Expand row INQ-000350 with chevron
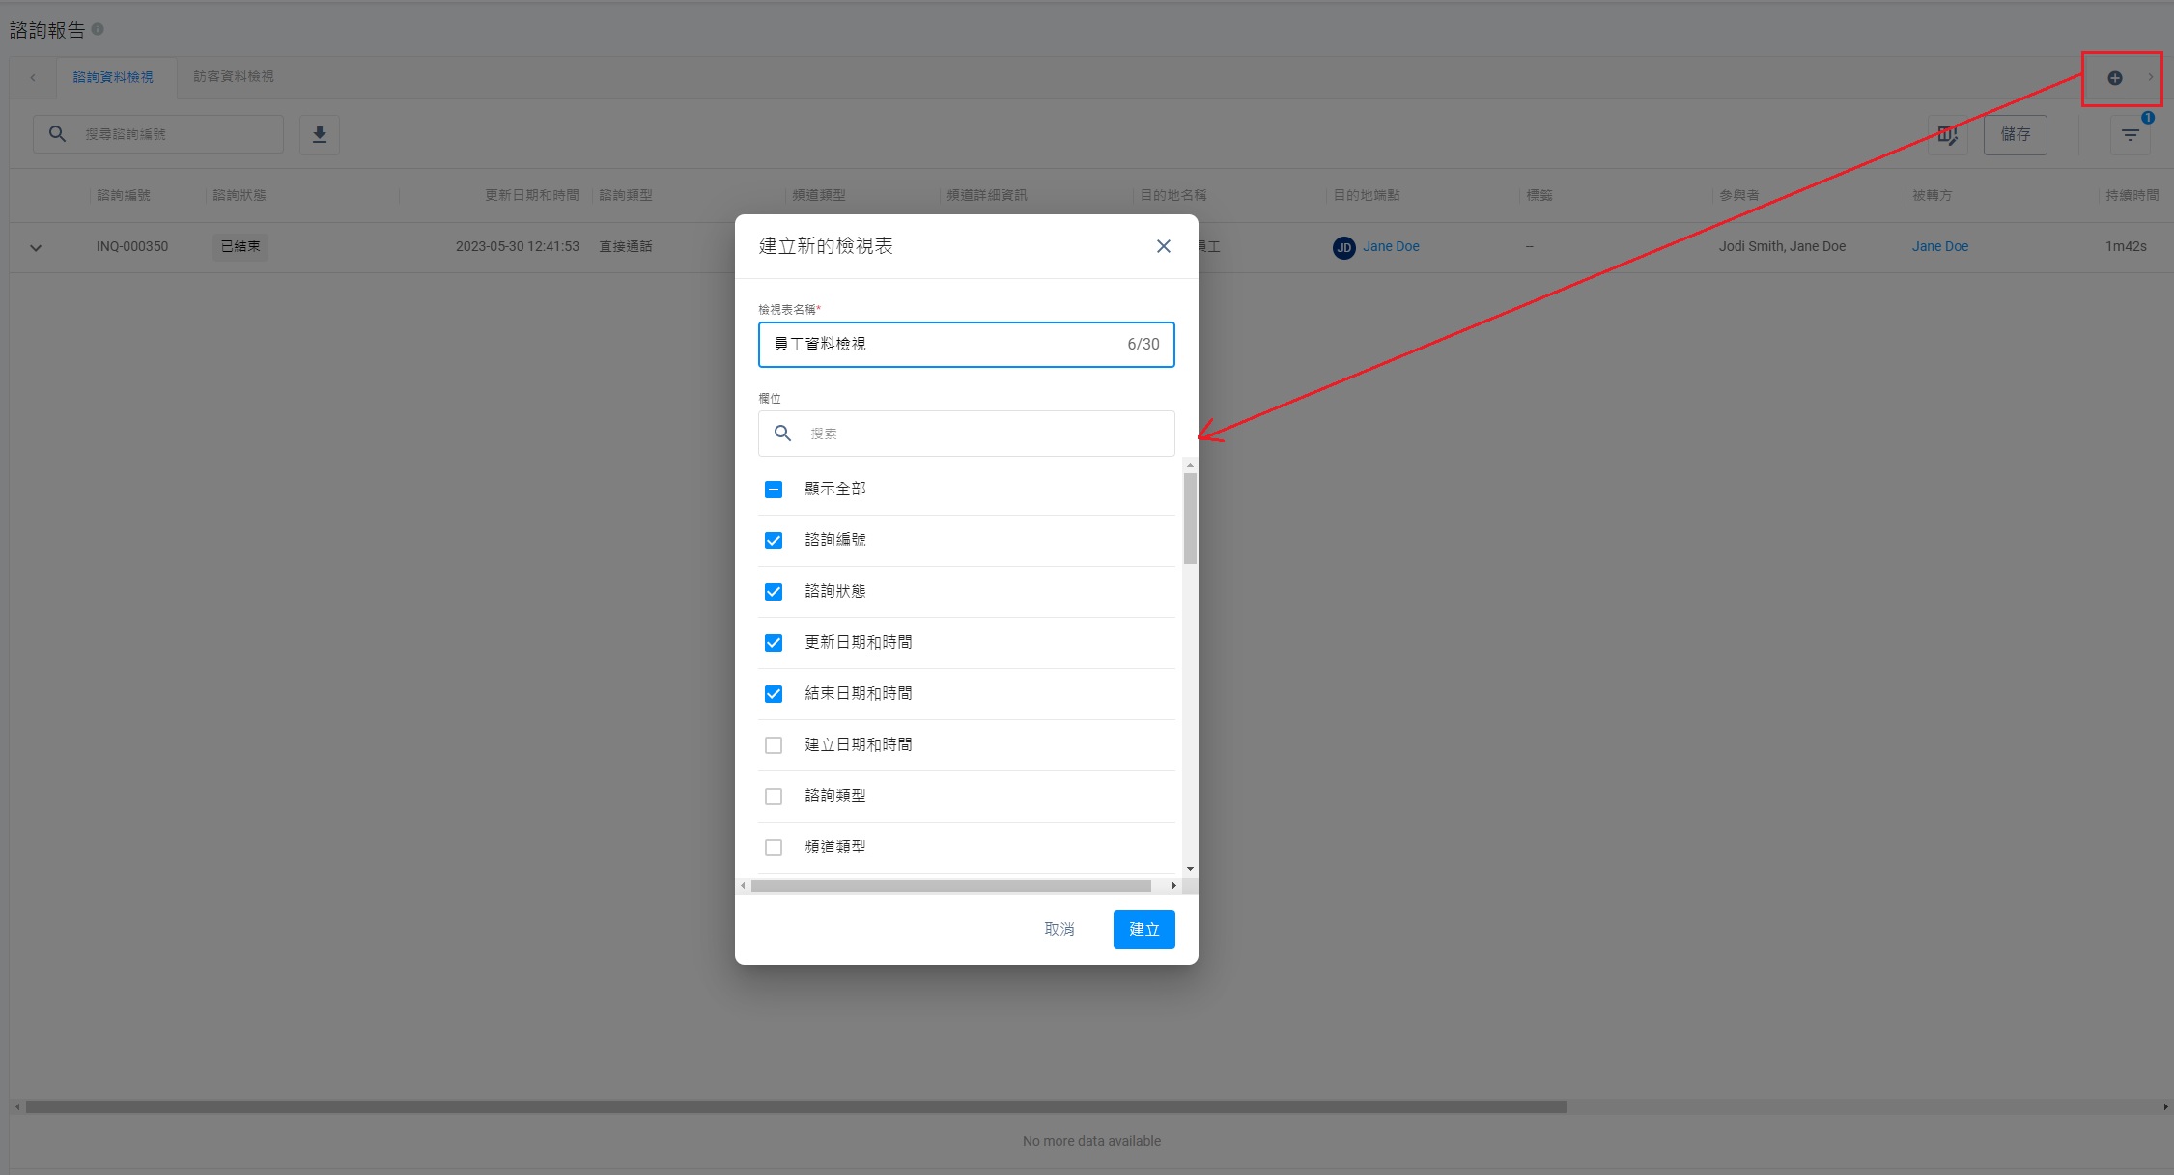 click(36, 248)
